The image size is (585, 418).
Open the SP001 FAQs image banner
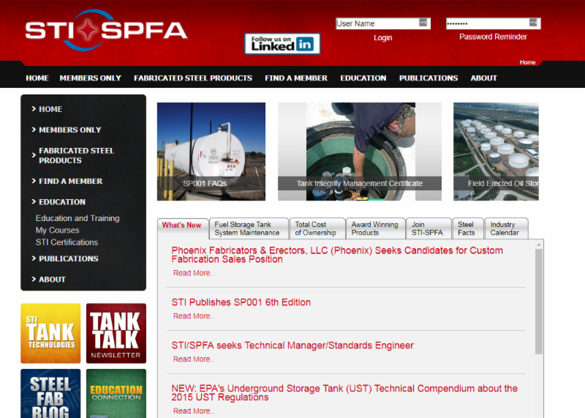click(211, 152)
